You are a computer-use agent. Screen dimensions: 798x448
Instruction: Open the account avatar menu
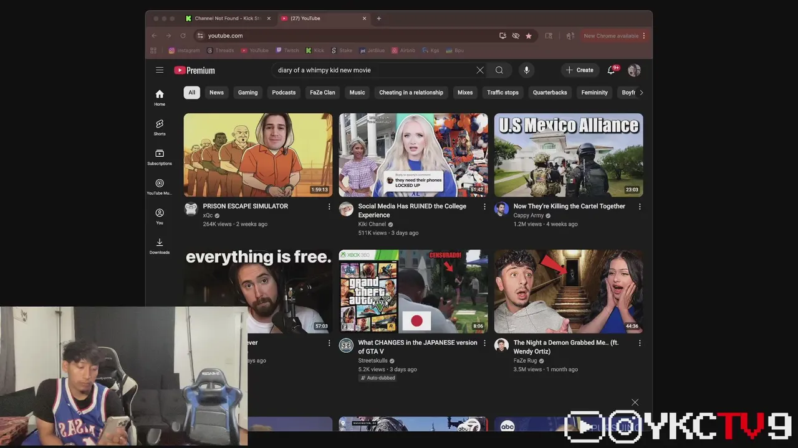(634, 70)
